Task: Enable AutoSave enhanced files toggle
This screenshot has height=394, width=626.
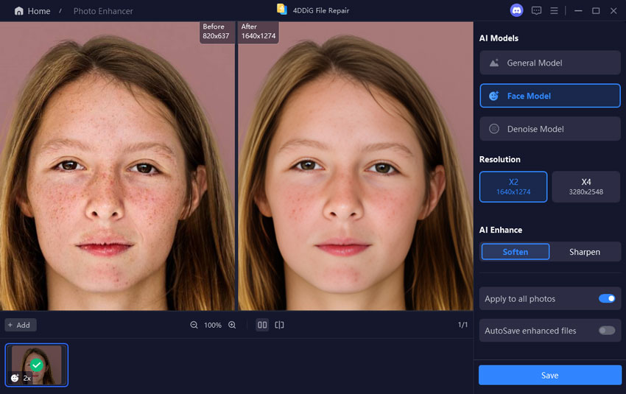Action: 606,331
